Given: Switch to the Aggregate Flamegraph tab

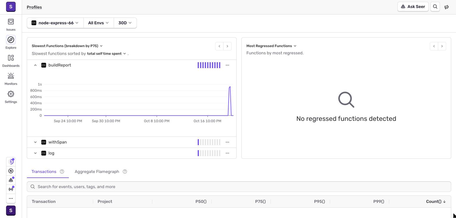Looking at the screenshot, I should pos(97,171).
